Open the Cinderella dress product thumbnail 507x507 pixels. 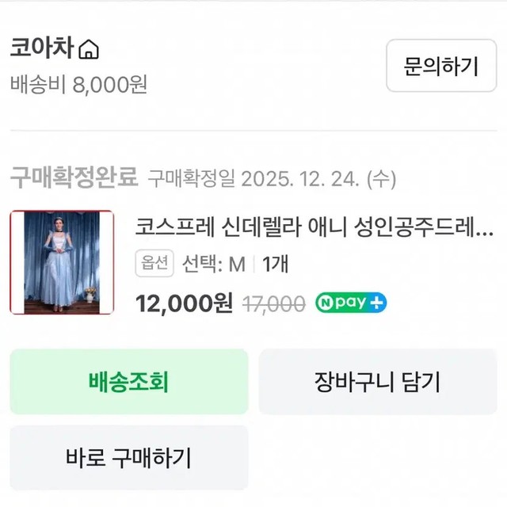point(55,262)
